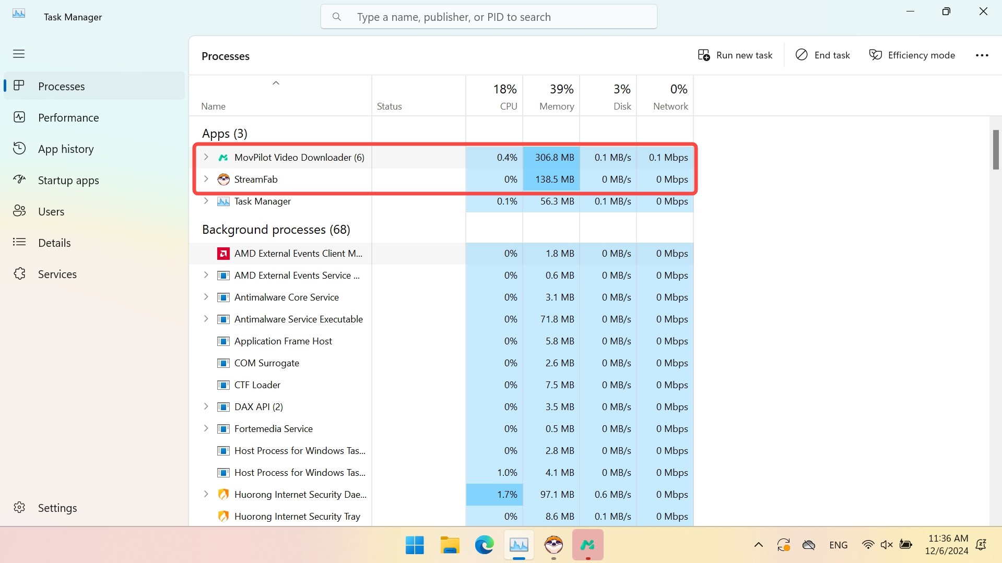Open the Services page
The height and width of the screenshot is (563, 1002).
94,274
